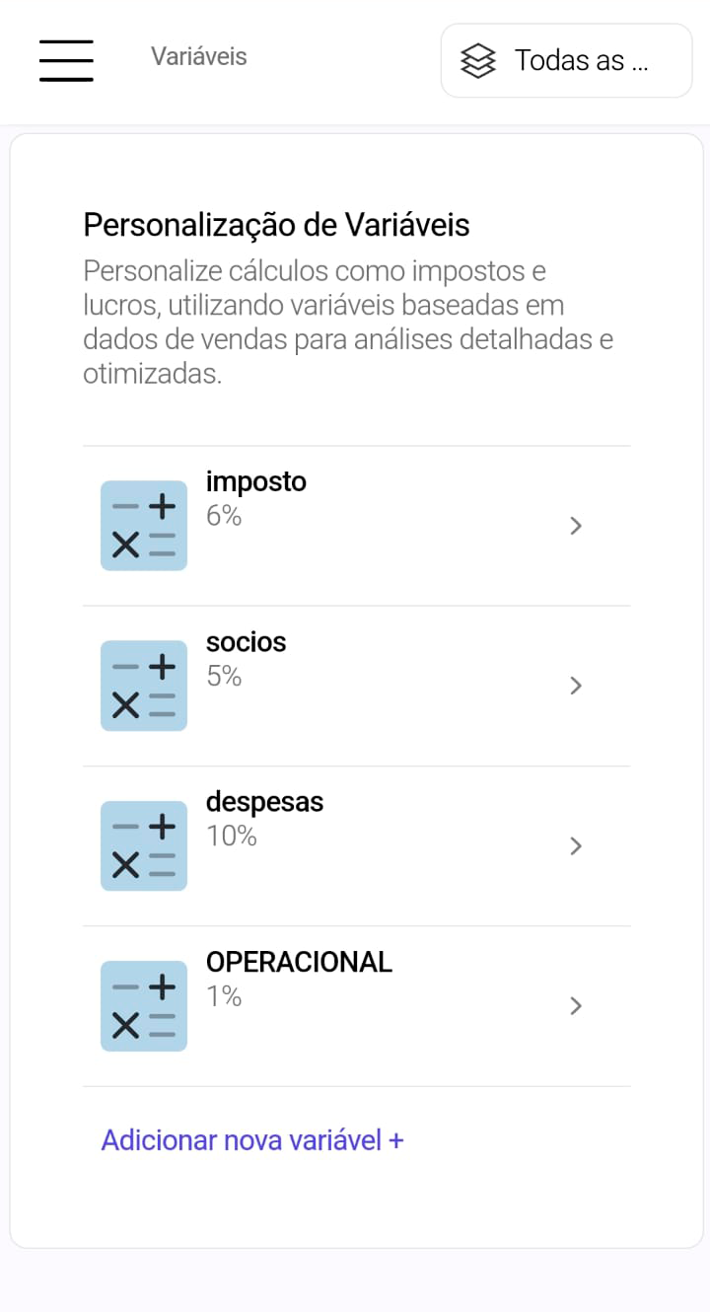Click the 6% value under imposto

[x=224, y=516]
